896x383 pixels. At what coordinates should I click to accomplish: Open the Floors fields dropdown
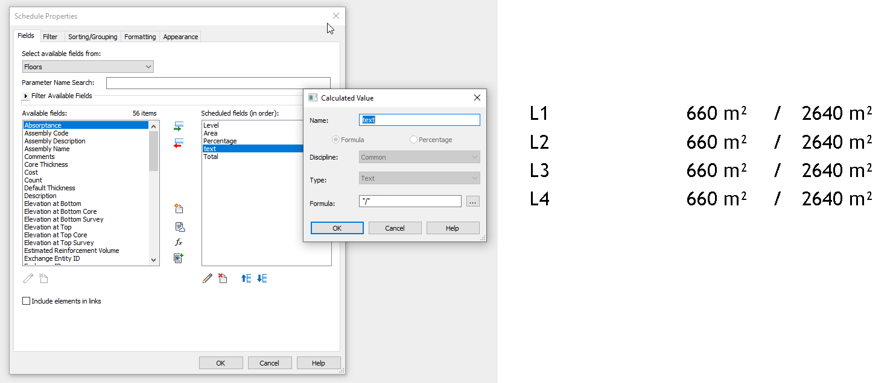point(147,66)
